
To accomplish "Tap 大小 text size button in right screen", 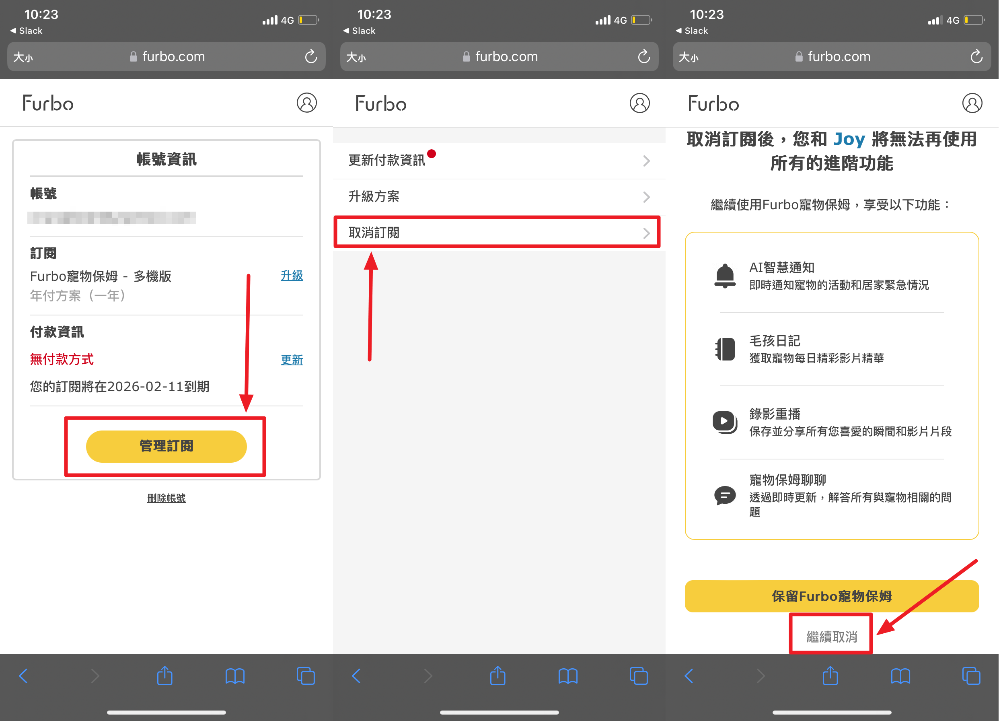I will click(x=689, y=57).
